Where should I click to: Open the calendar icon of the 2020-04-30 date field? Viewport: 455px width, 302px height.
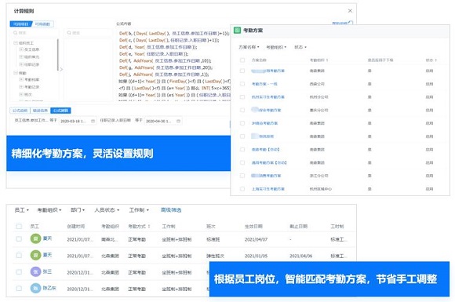click(x=178, y=121)
